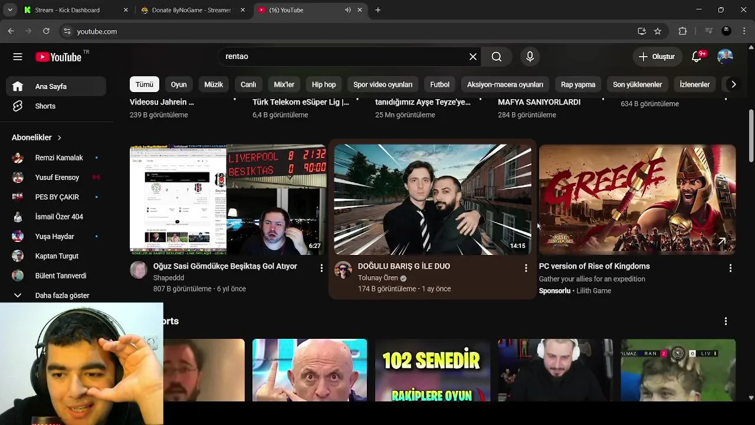Open the bald man pointing short thumbnail
The width and height of the screenshot is (755, 425).
click(x=310, y=370)
